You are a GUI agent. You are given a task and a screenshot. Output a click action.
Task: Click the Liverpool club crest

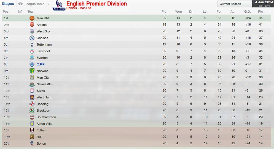pyautogui.click(x=32, y=51)
